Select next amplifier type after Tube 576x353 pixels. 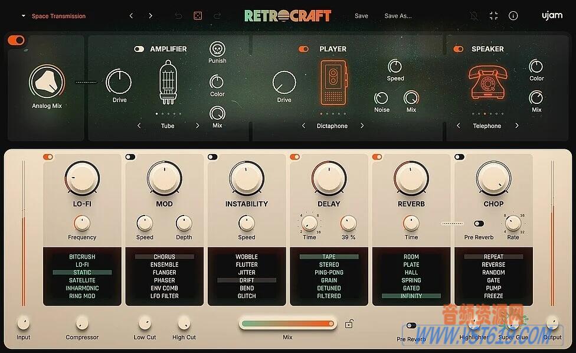197,126
